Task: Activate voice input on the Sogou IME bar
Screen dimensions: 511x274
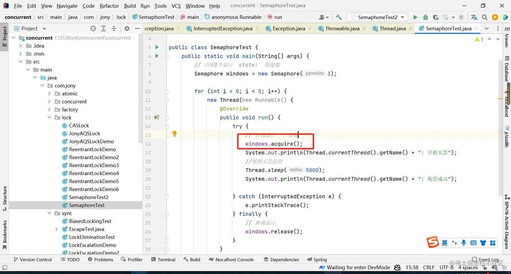Action: [x=464, y=243]
